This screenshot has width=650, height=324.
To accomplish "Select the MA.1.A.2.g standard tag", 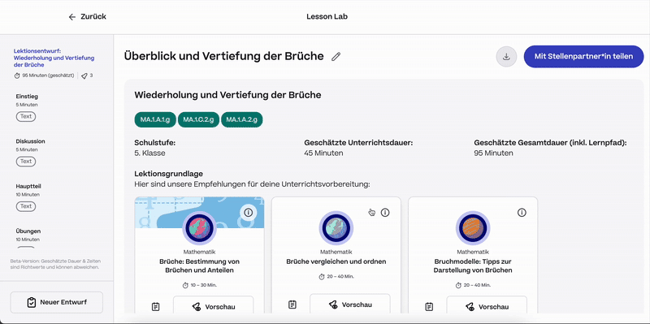I will pyautogui.click(x=241, y=119).
